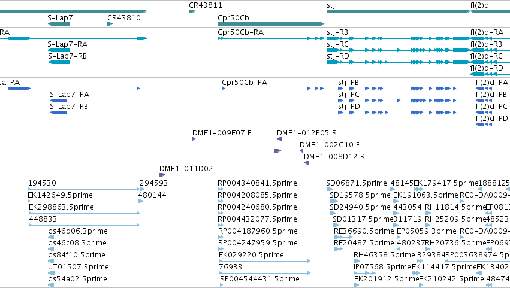510x288 pixels.
Task: Click the IP07568.5prime label
Action: pyautogui.click(x=382, y=267)
